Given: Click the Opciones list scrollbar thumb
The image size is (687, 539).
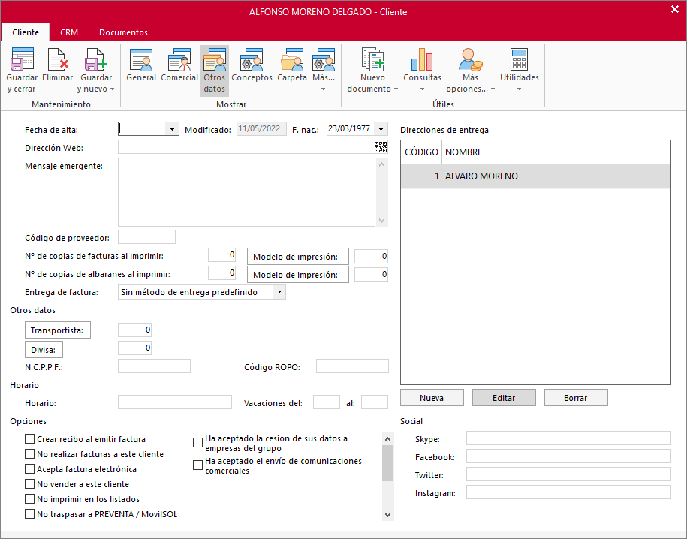Looking at the screenshot, I should (387, 463).
